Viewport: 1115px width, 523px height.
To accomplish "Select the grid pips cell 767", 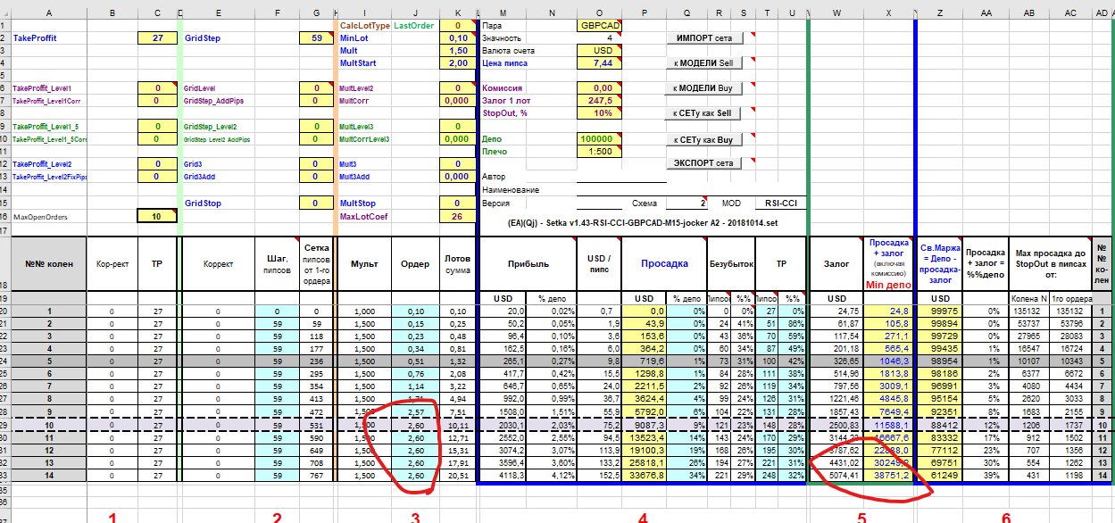I will 316,477.
